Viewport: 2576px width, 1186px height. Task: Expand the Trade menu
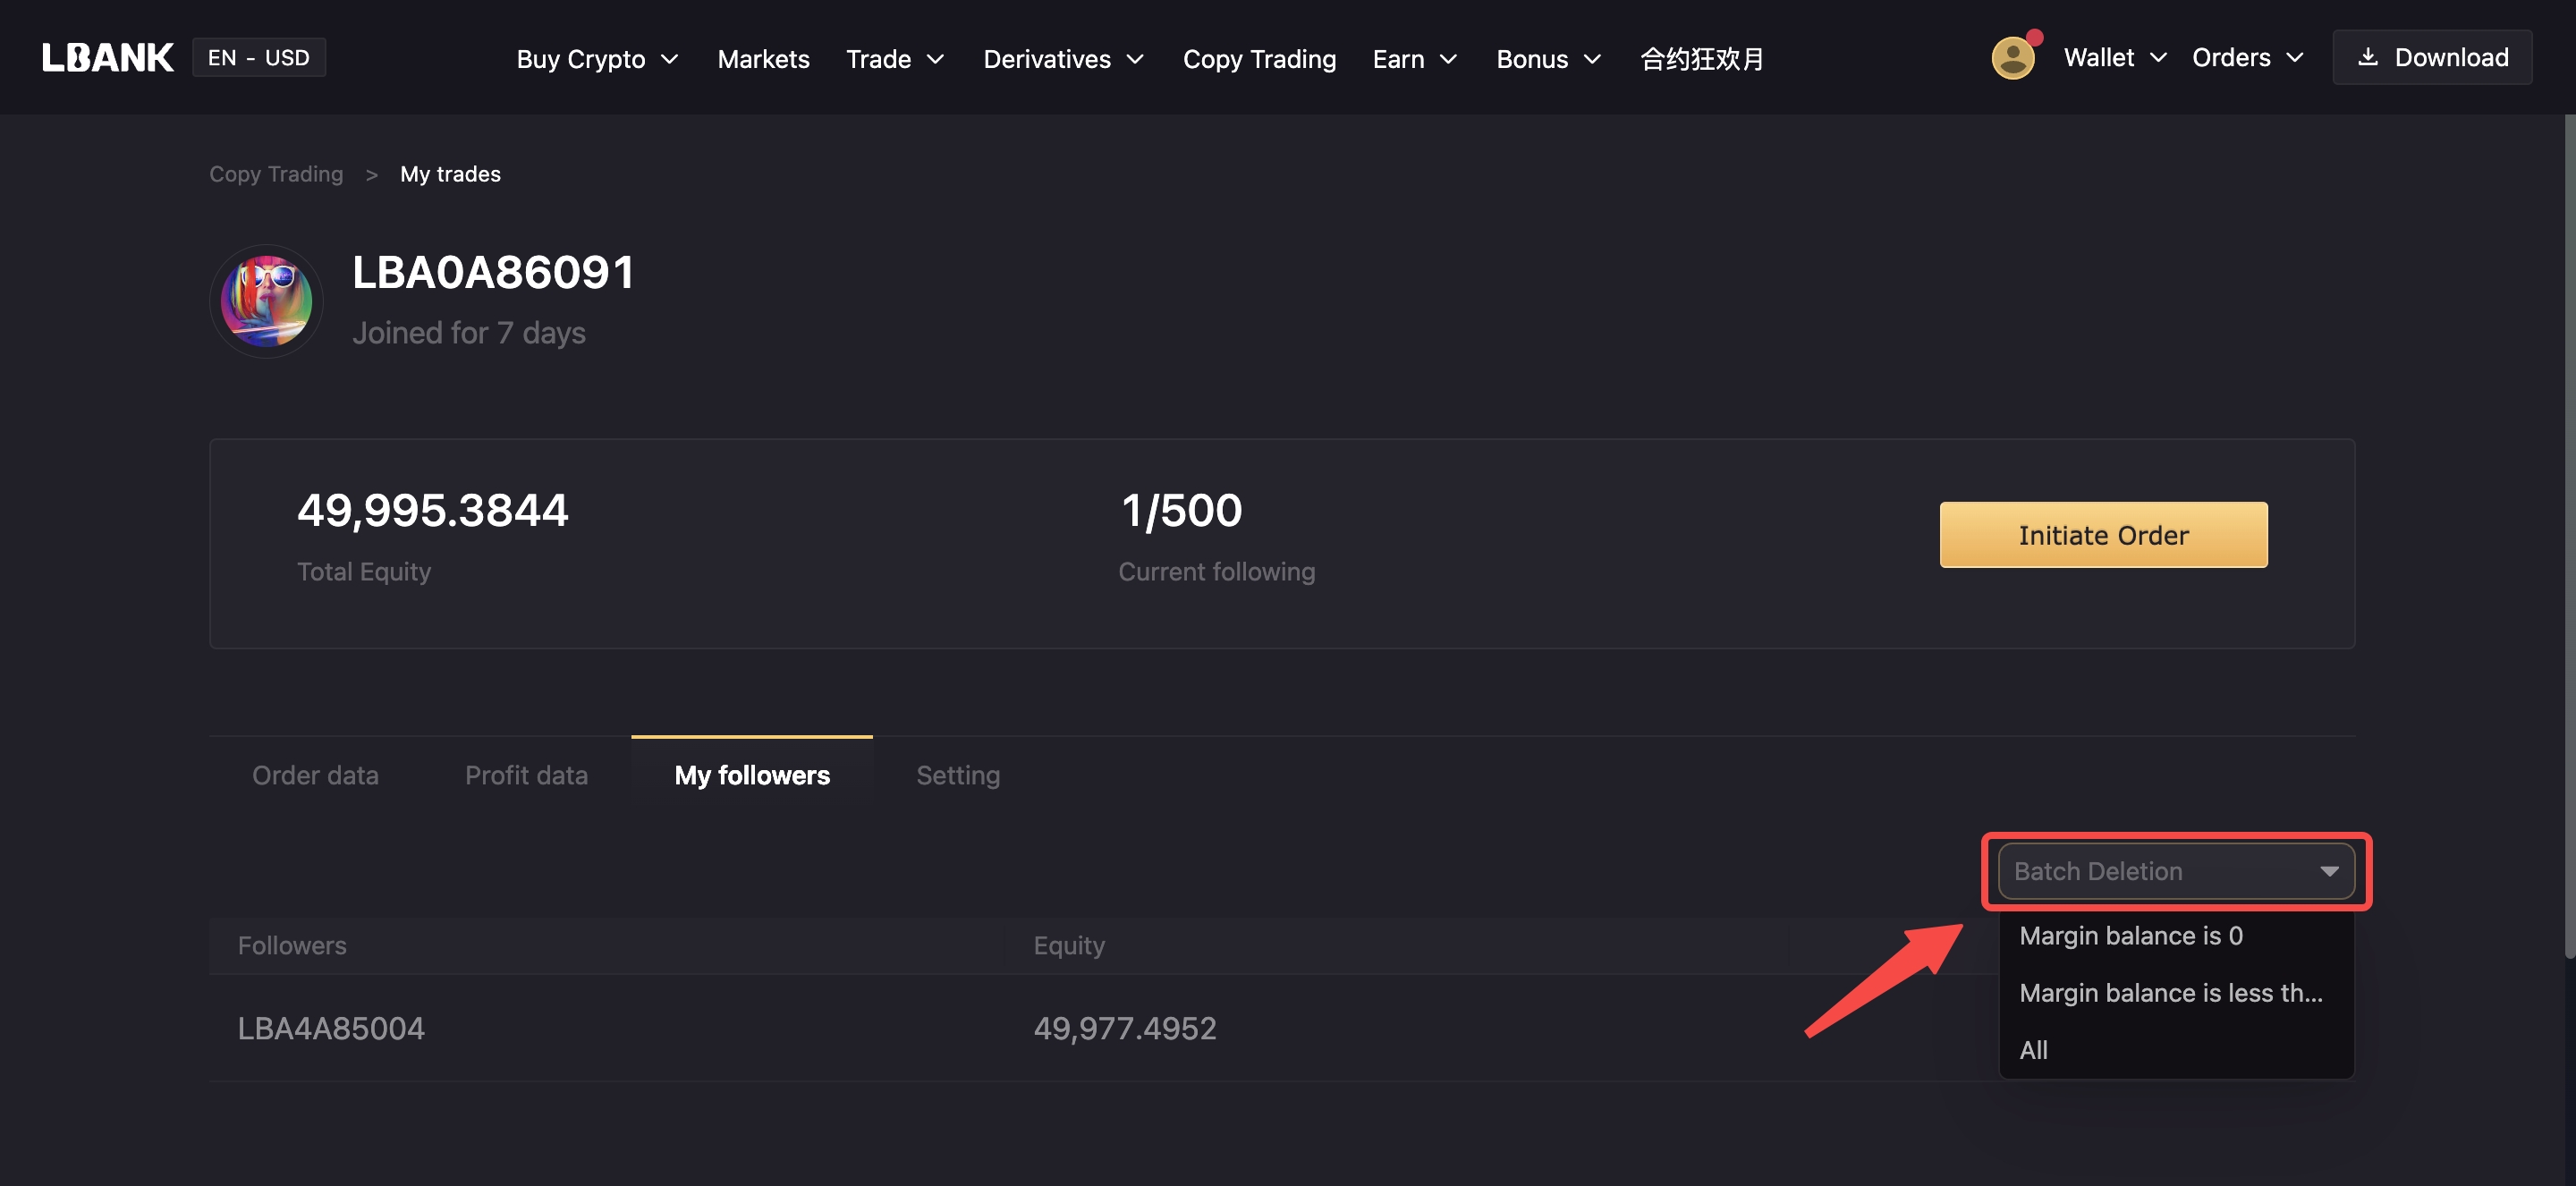(895, 59)
